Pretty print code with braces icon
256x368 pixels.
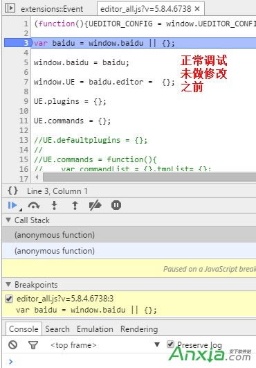coord(12,191)
